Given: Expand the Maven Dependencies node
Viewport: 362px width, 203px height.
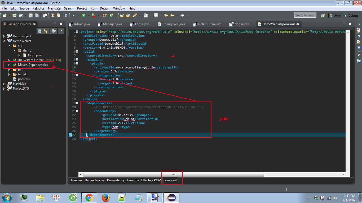Looking at the screenshot, I should point(9,65).
